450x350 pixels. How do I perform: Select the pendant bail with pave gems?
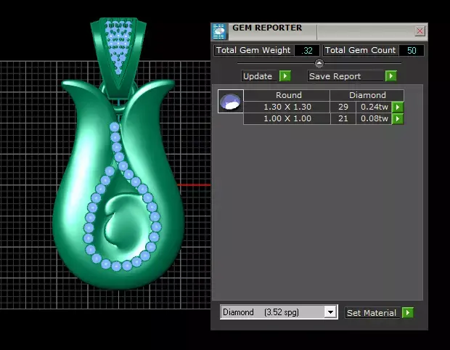click(118, 57)
